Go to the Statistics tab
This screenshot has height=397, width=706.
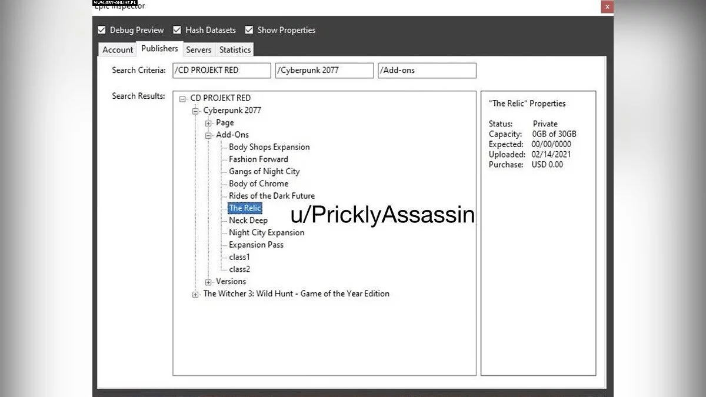click(235, 50)
